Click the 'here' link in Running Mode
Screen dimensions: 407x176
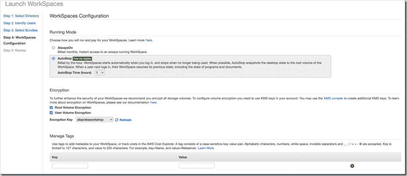[149, 40]
